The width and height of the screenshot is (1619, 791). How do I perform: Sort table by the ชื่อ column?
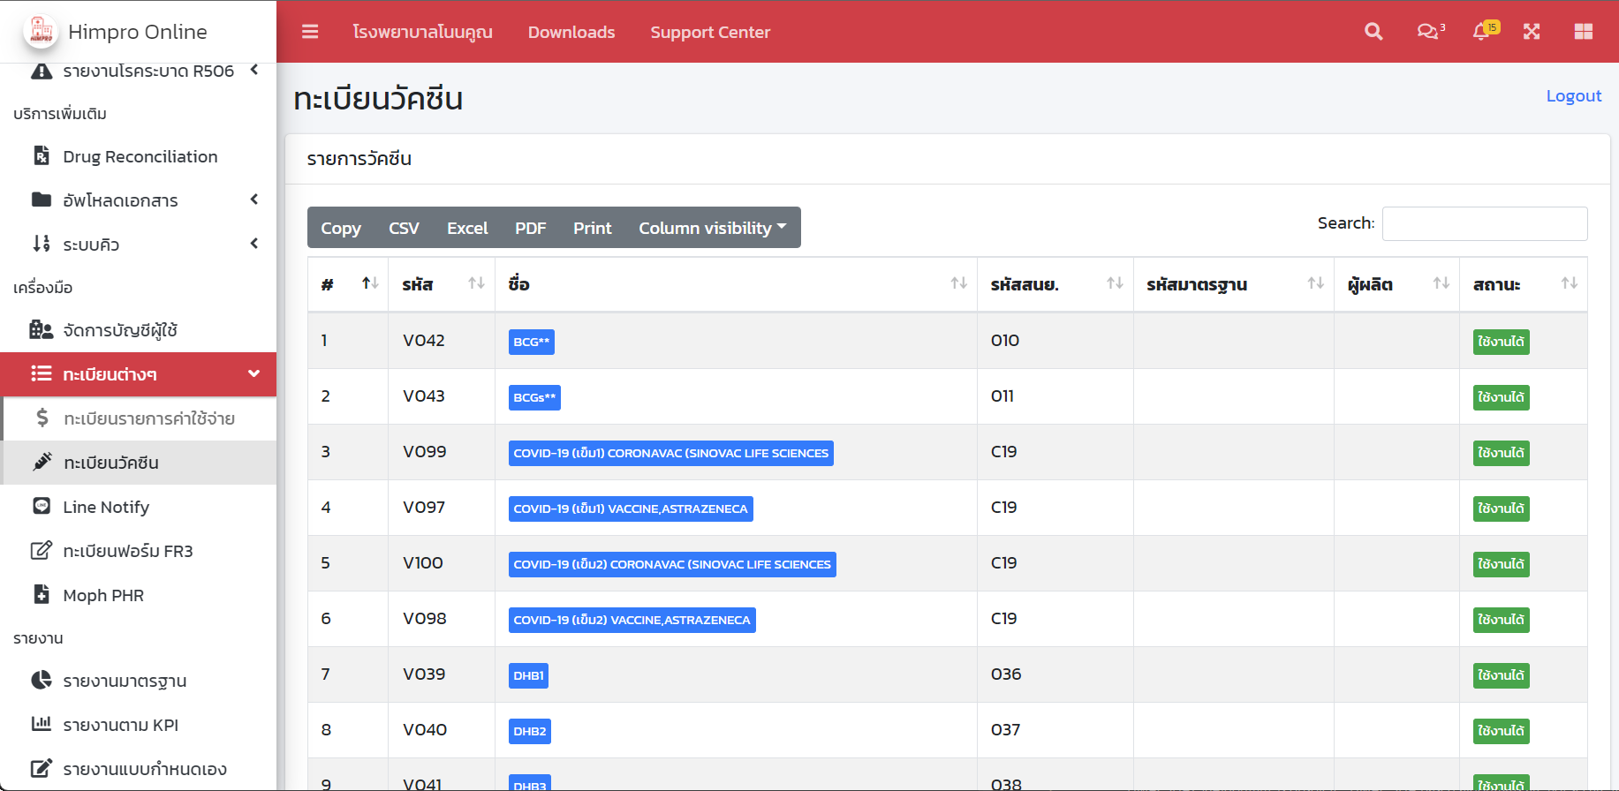[735, 284]
